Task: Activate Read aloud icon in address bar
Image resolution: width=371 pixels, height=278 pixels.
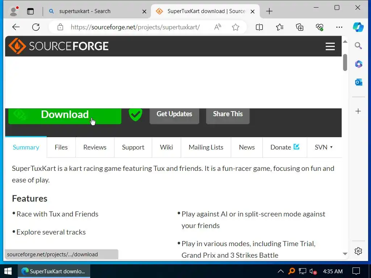Action: (218, 27)
